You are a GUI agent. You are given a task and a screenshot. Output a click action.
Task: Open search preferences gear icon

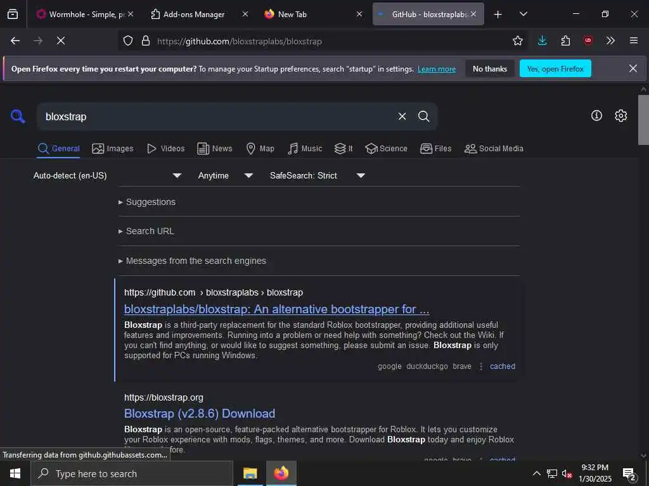coord(621,116)
